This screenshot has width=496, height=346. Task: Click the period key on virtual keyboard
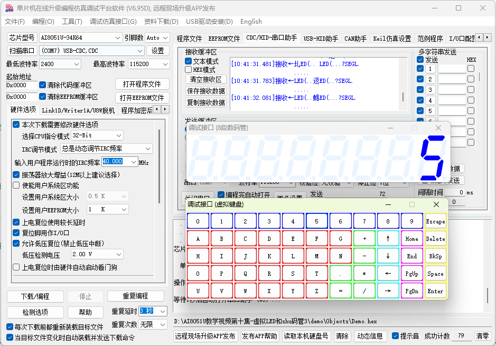[x=340, y=274]
